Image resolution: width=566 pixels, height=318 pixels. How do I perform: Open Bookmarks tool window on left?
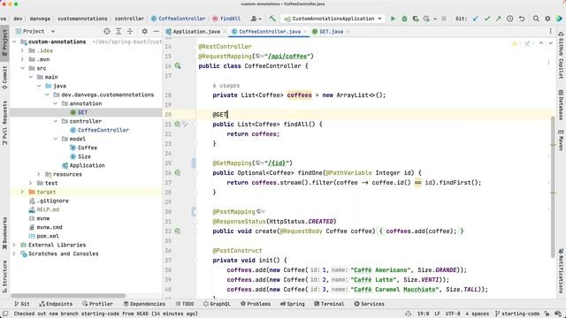pyautogui.click(x=4, y=233)
